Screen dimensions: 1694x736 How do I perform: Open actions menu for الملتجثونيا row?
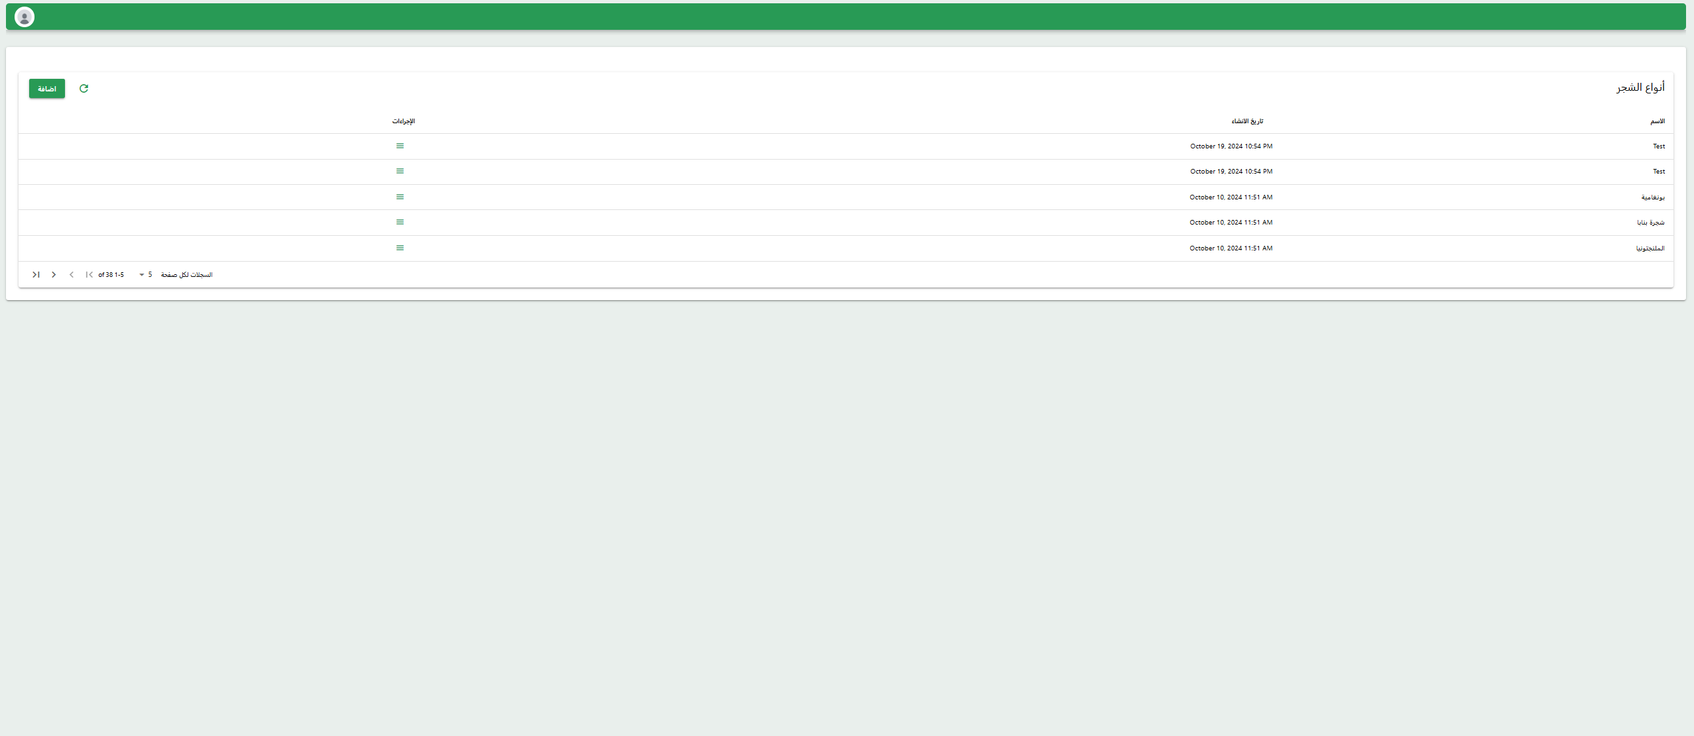[400, 248]
